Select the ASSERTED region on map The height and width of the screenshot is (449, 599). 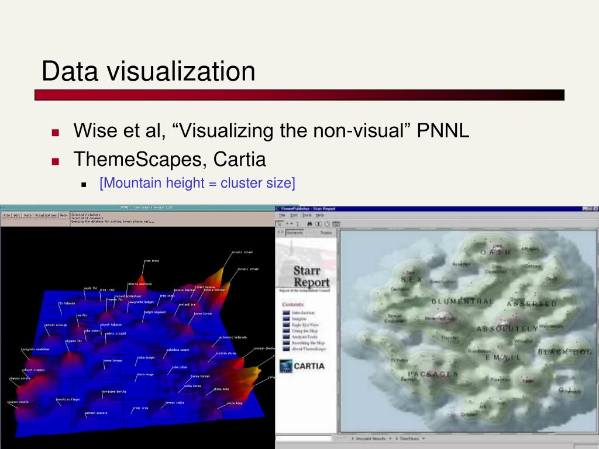click(x=531, y=304)
